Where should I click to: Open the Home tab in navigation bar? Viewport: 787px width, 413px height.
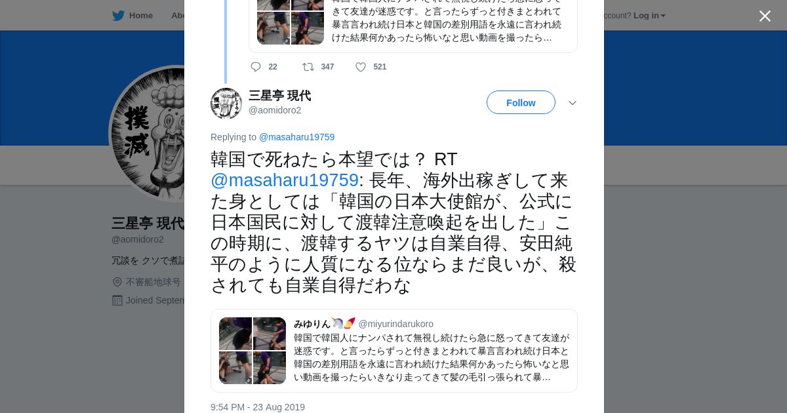point(132,16)
